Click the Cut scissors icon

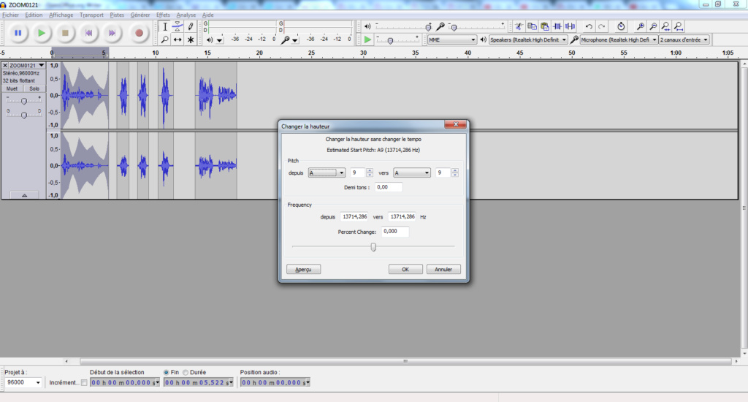click(519, 26)
